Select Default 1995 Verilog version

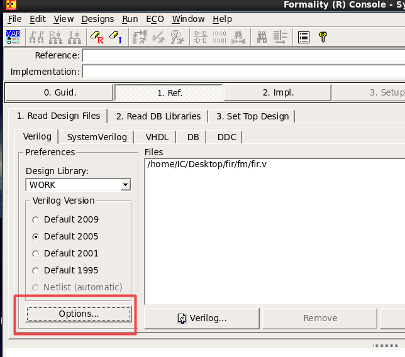tap(36, 271)
